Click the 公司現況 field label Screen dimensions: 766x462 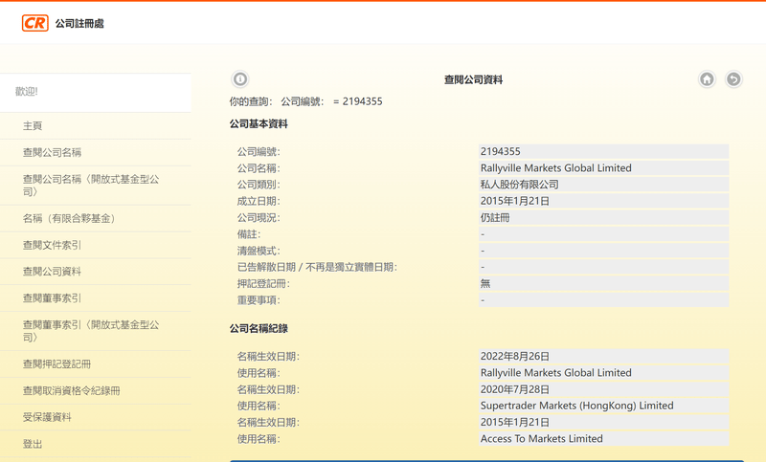tap(259, 217)
